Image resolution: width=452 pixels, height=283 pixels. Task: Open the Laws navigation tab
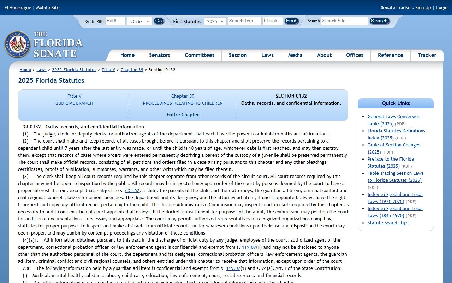(267, 55)
